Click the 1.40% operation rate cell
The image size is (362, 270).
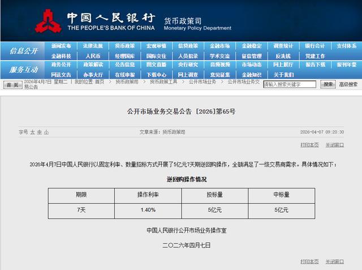[x=148, y=211]
